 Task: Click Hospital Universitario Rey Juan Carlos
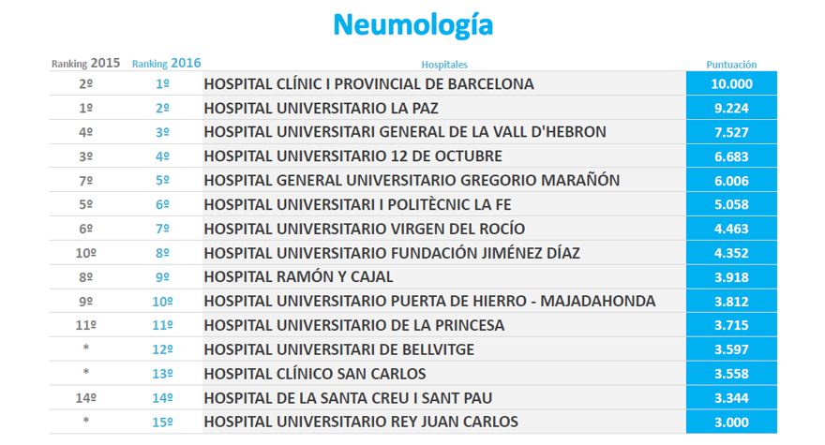pos(361,422)
